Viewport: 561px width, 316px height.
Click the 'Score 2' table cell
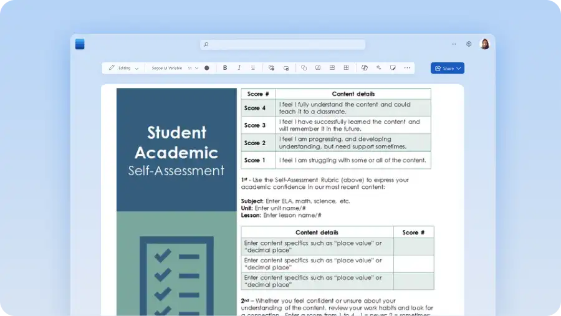(x=258, y=143)
